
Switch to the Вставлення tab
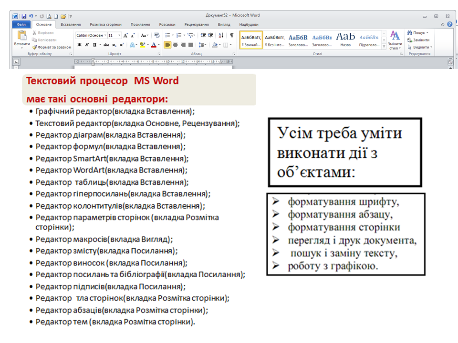click(x=71, y=24)
